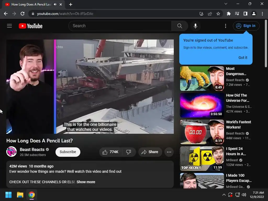Start voice search with the microphone icon
Viewport: 268px width, 201px height.
[x=195, y=26]
